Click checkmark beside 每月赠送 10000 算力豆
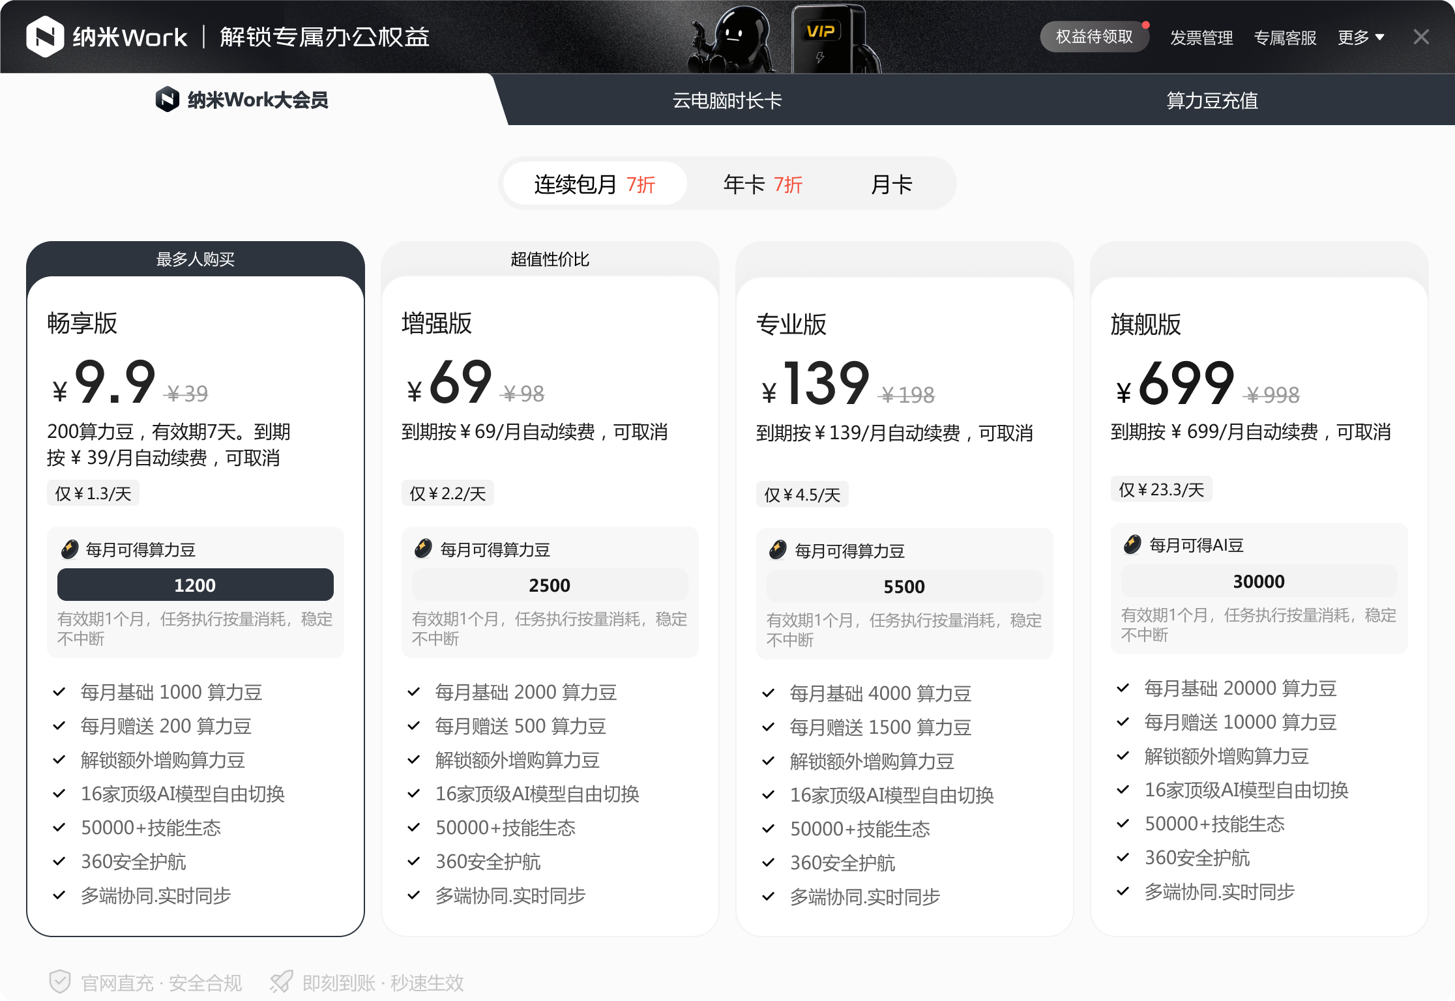The height and width of the screenshot is (1001, 1455). [1123, 722]
